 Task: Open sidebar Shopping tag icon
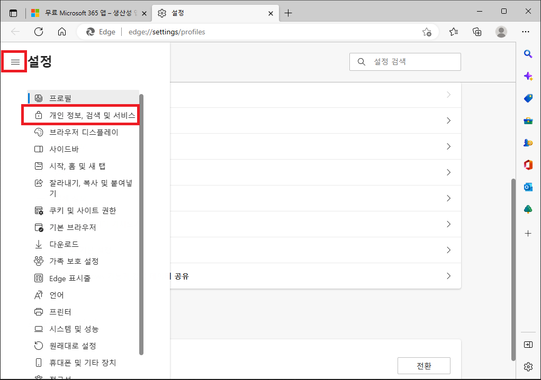(528, 98)
